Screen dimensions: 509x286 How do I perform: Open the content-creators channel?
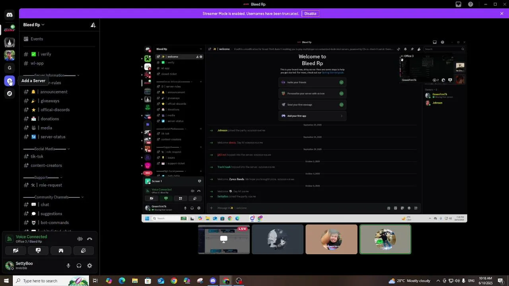pyautogui.click(x=60, y=165)
